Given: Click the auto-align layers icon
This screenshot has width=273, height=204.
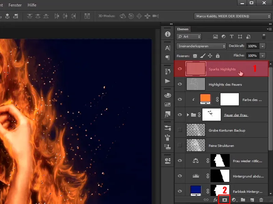Looking at the screenshot, I should [87, 16].
